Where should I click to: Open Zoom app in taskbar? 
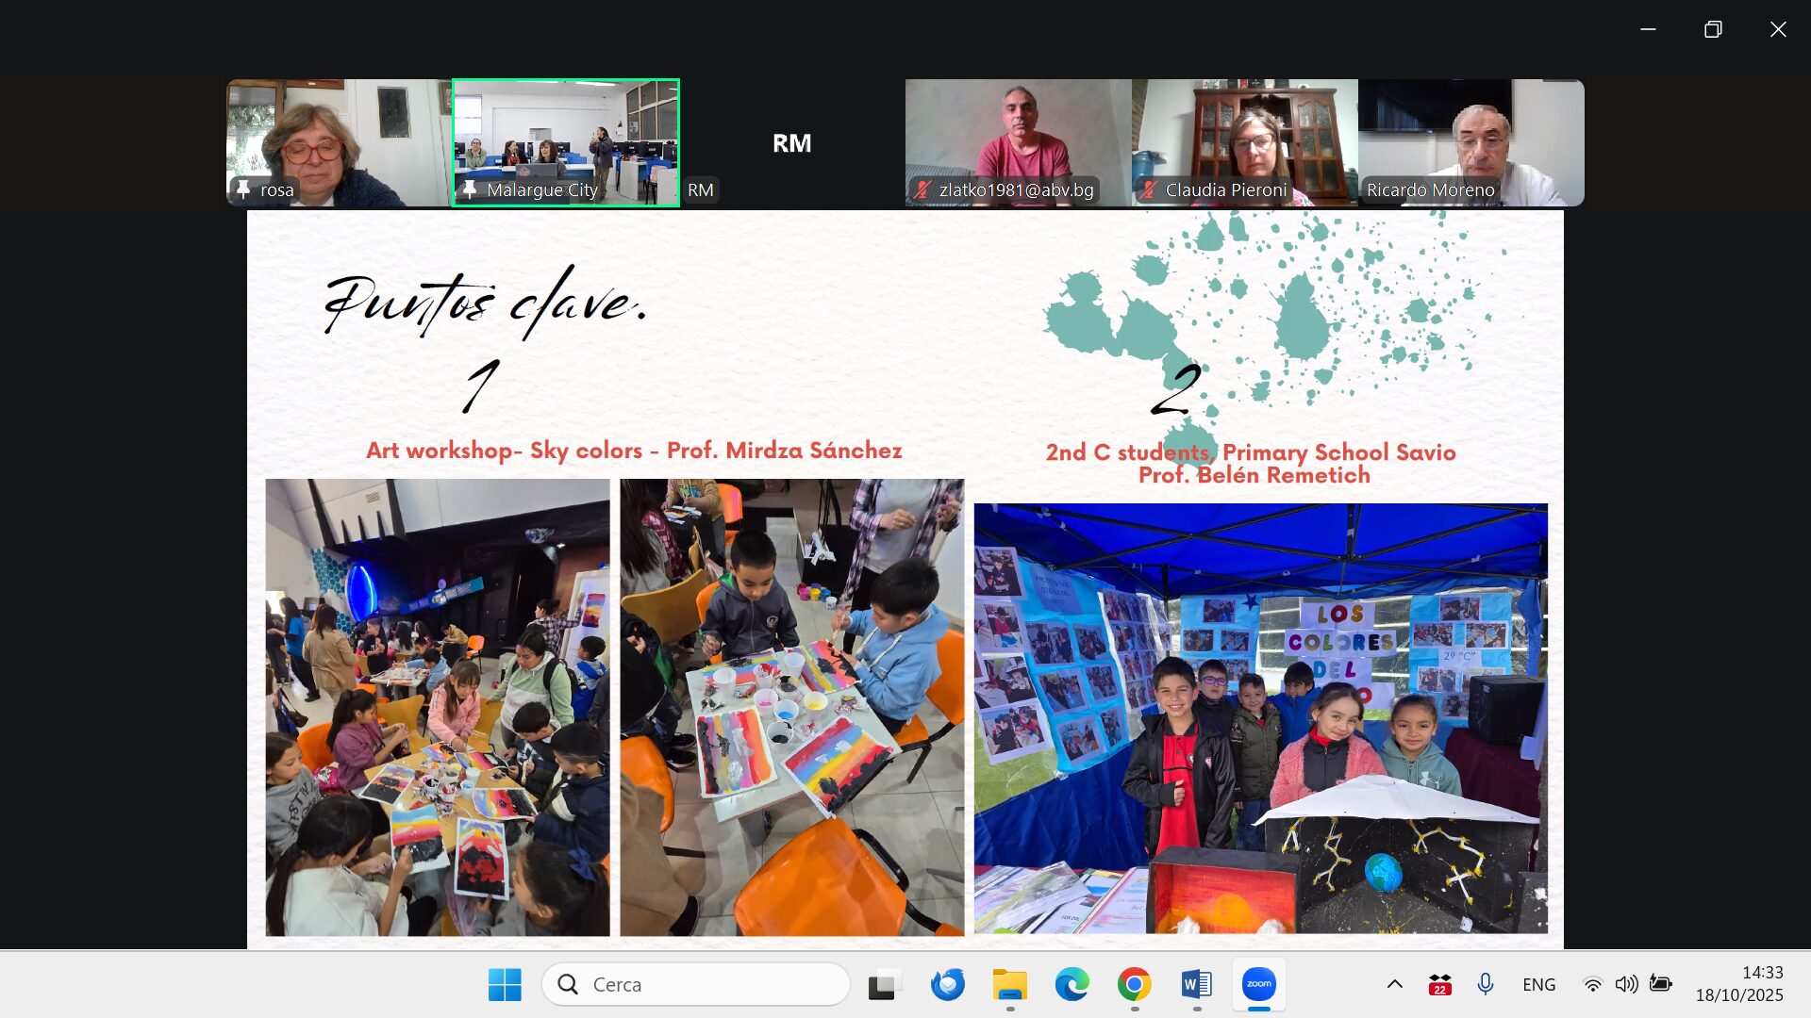1258,984
